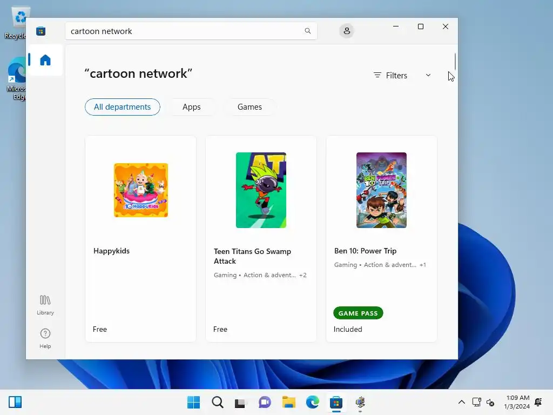Click the installer icon beside Store on taskbar
This screenshot has height=415, width=553.
tap(360, 402)
